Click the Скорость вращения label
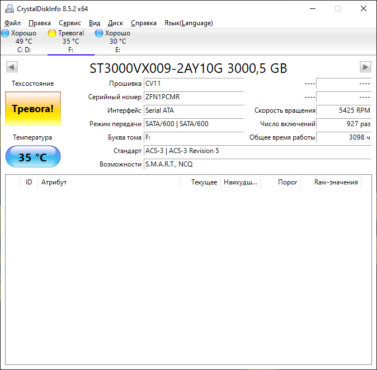 point(285,110)
